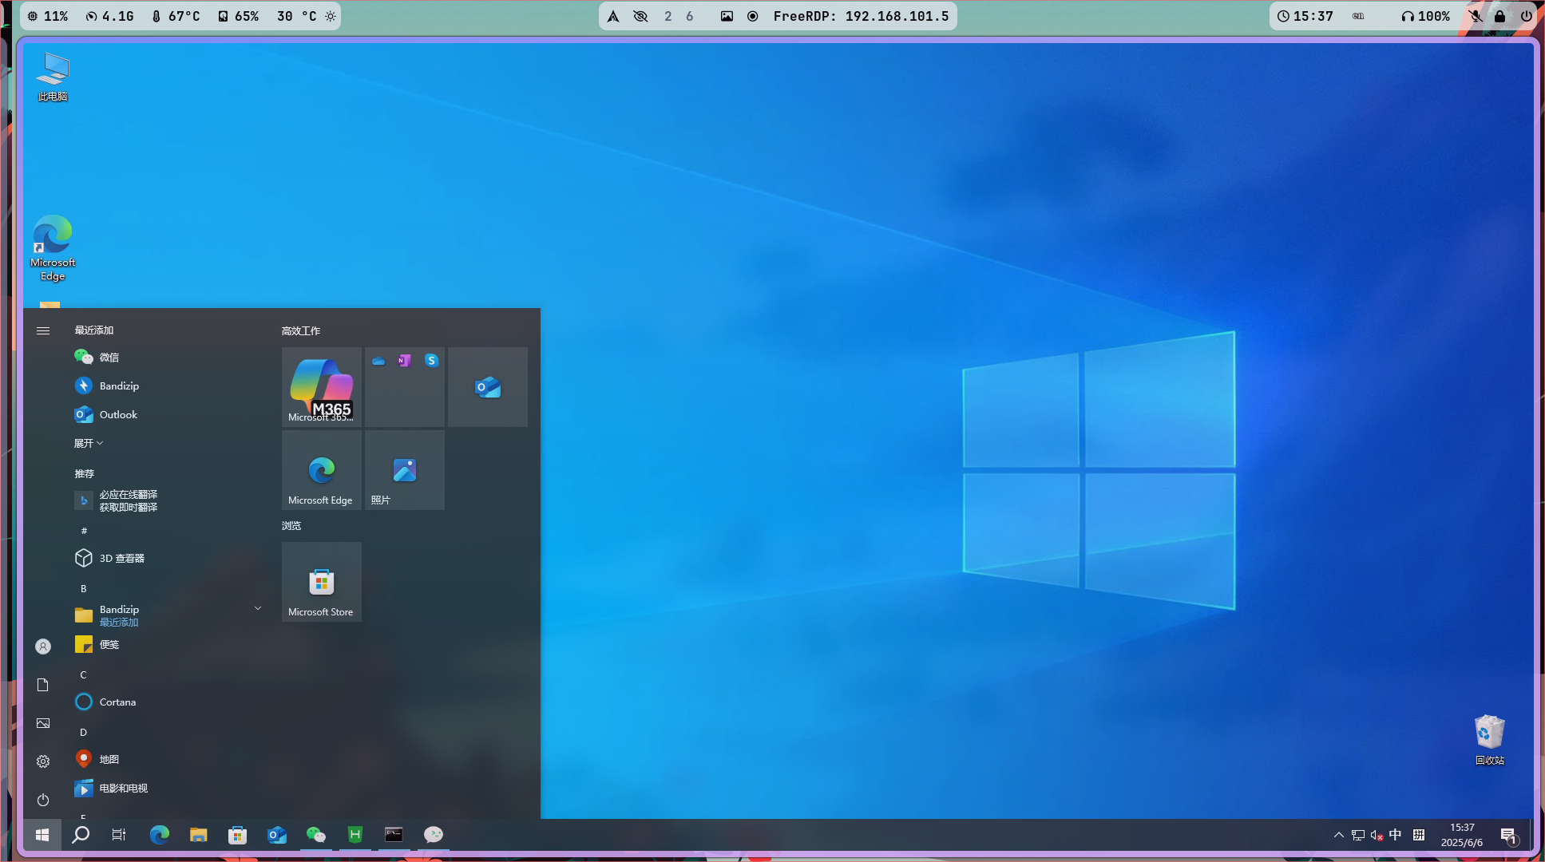Click the lock icon in top bar
Viewport: 1545px width, 862px height.
tap(1500, 16)
